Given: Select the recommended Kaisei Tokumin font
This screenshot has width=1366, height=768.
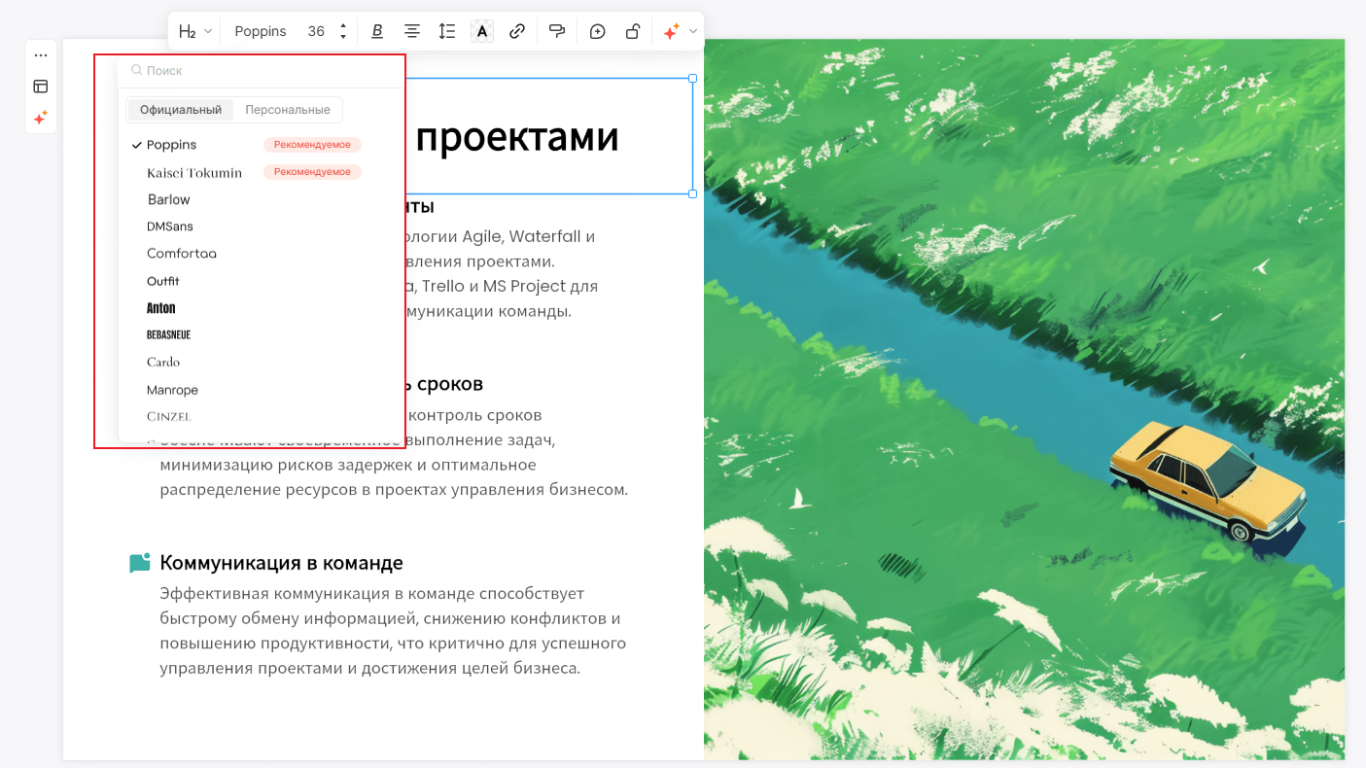Looking at the screenshot, I should tap(193, 172).
